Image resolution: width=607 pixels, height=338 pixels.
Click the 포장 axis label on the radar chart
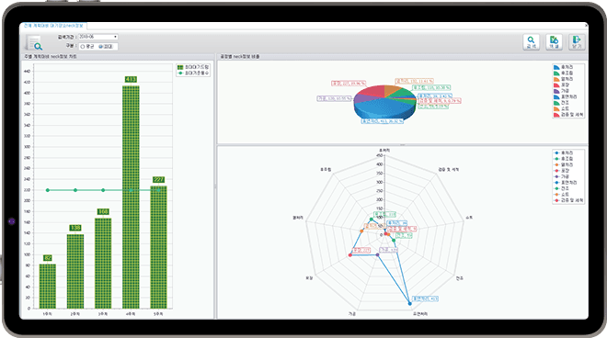(309, 277)
